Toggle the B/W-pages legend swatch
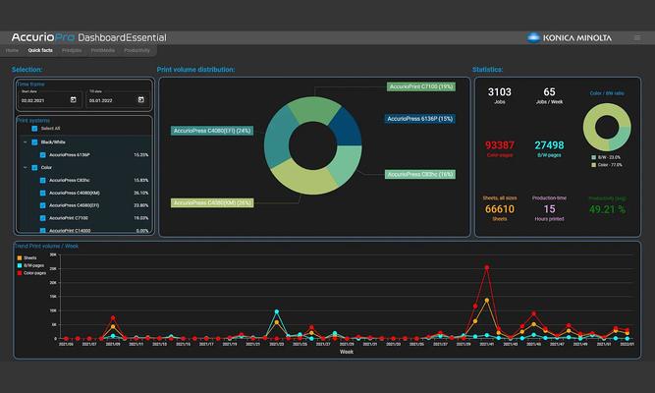Image resolution: width=655 pixels, height=393 pixels. click(x=20, y=265)
